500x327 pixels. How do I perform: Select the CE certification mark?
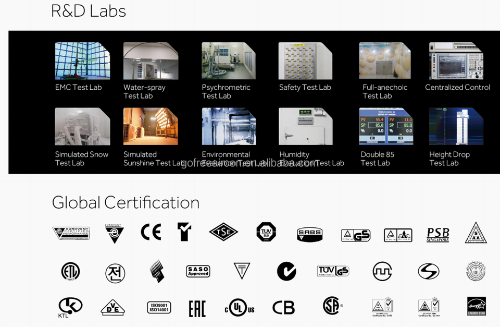click(x=151, y=232)
